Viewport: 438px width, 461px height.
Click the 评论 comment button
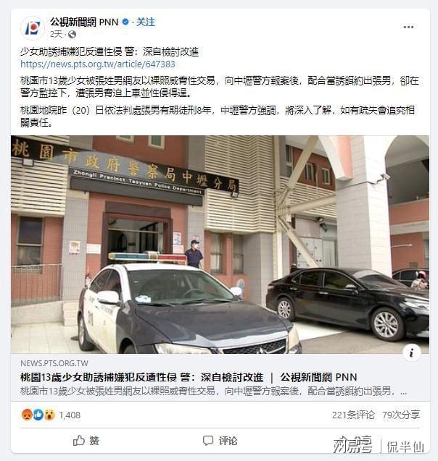pos(220,441)
